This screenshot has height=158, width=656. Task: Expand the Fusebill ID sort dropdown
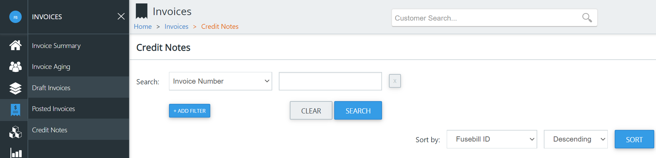[x=491, y=139]
